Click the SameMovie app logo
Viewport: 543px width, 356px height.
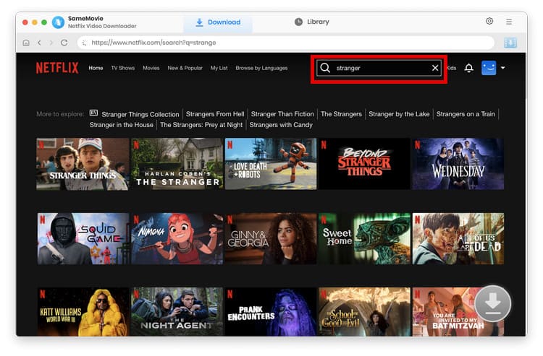click(58, 22)
